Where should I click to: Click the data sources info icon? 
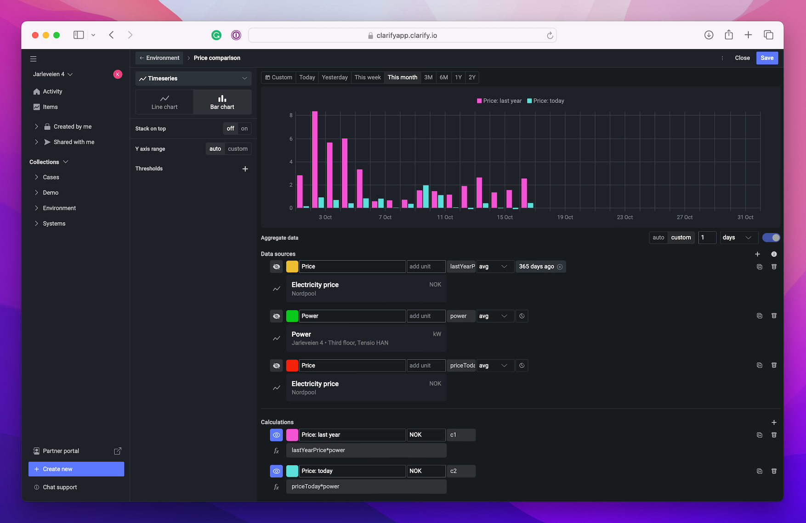click(774, 254)
